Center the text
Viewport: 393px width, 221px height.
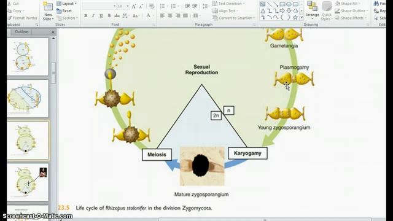[170, 16]
